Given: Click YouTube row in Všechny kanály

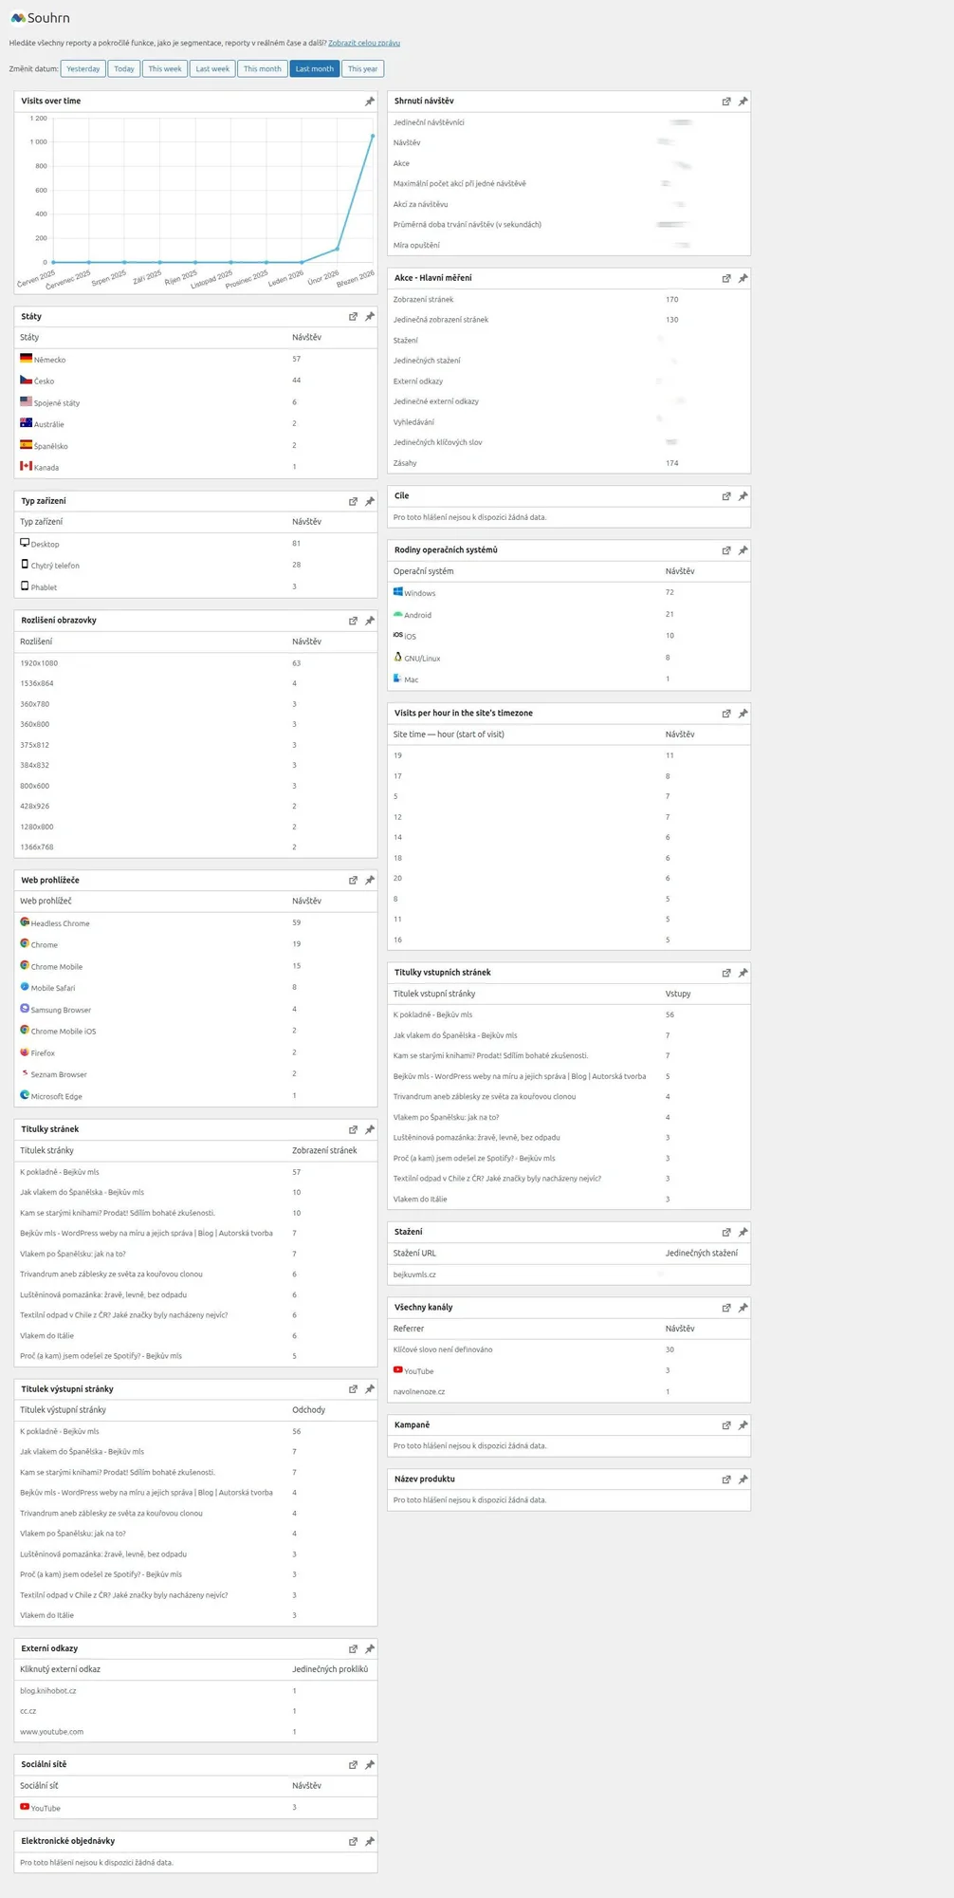Looking at the screenshot, I should click(x=569, y=1370).
